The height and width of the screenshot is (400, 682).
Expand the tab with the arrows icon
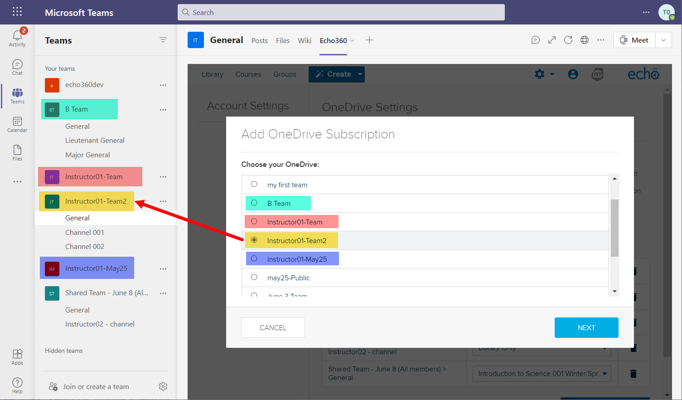pos(552,40)
